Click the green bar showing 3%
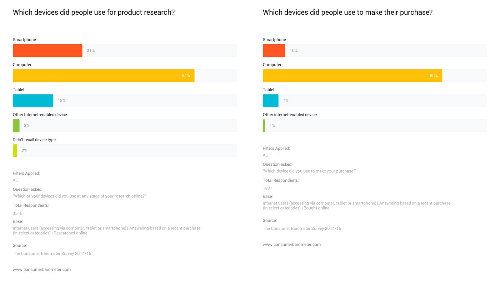Screen dimensions: 500x287 16,126
